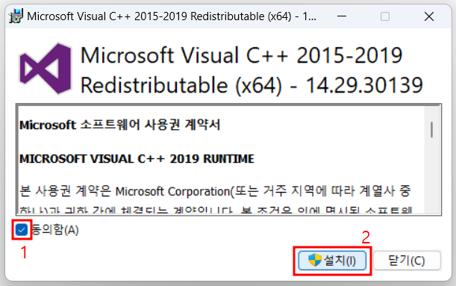Click the 닫기(C) button
The image size is (456, 286).
pyautogui.click(x=407, y=261)
